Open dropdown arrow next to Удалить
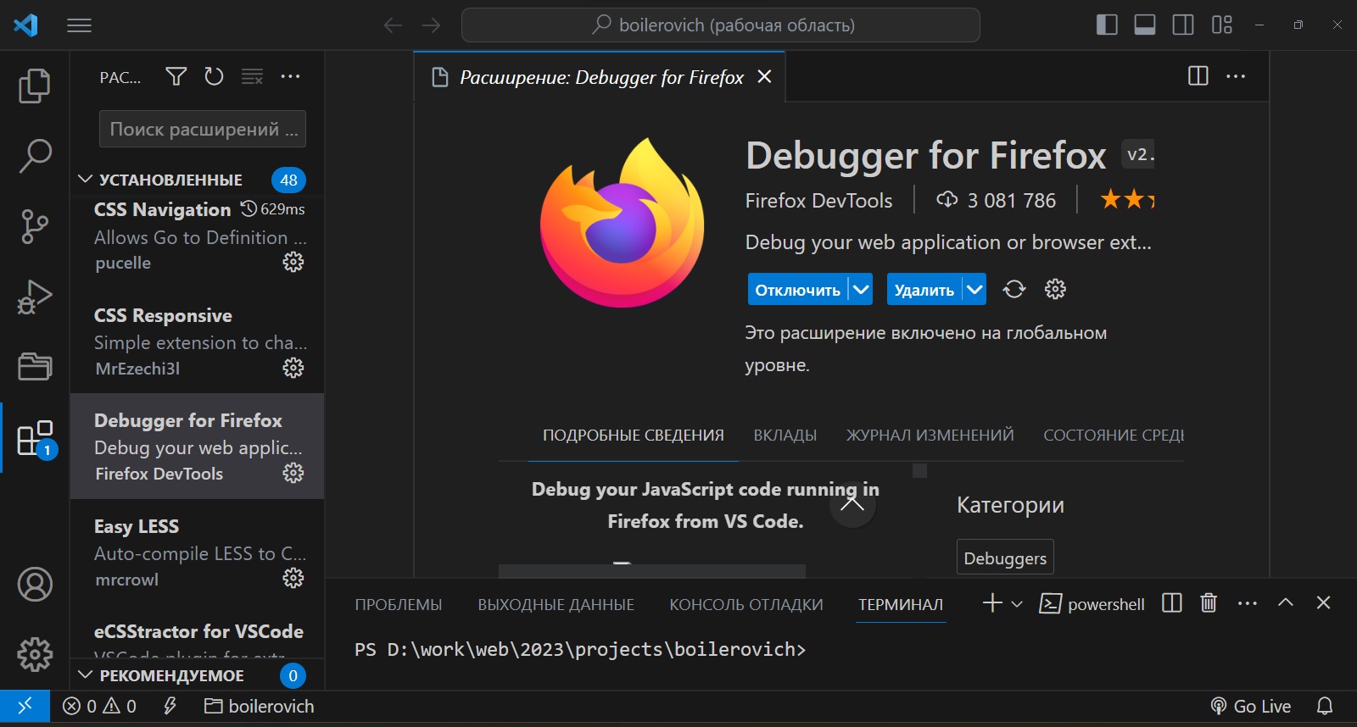The image size is (1357, 727). click(974, 290)
